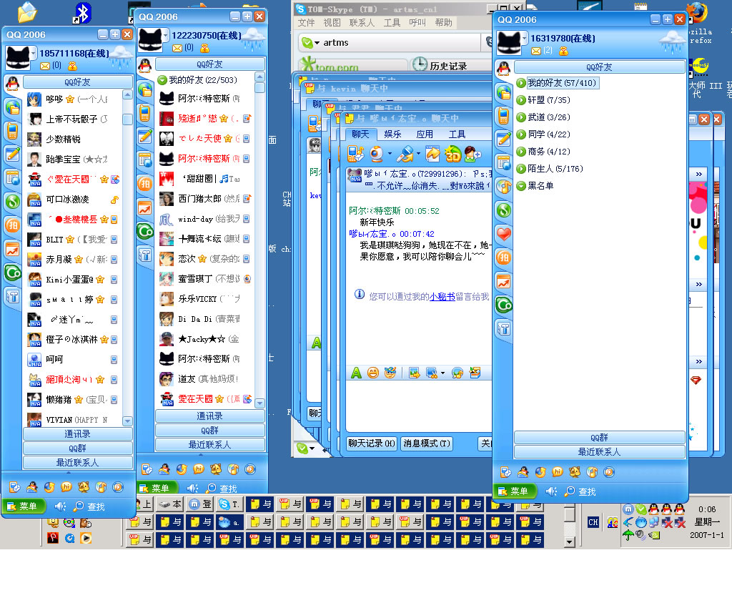Open 通讯录 in the left QQ window
The width and height of the screenshot is (732, 613).
[77, 434]
